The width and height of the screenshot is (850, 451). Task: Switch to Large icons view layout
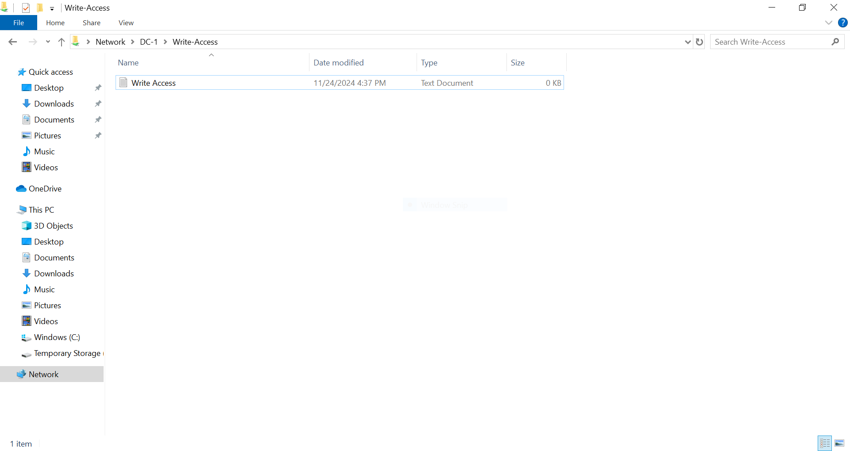pos(839,443)
